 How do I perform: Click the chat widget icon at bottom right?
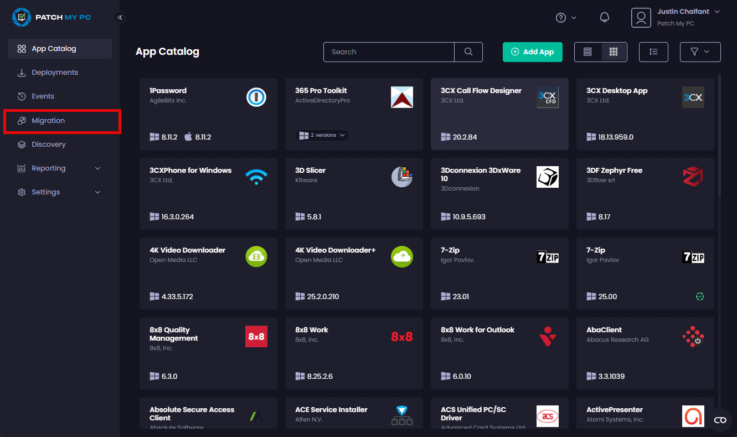(720, 420)
